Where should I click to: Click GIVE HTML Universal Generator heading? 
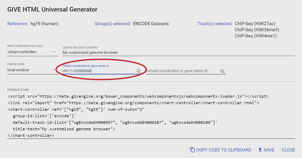coord(52,9)
